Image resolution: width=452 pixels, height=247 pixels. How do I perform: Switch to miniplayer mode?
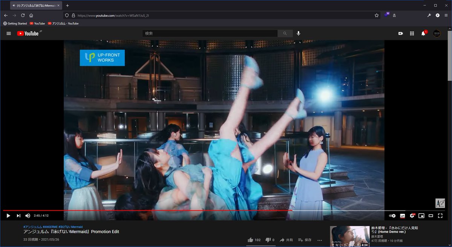point(421,216)
